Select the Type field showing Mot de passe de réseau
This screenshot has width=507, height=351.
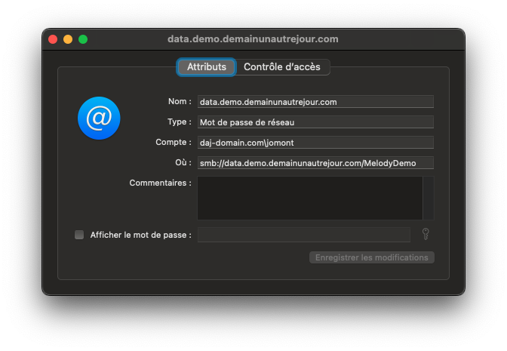tap(315, 122)
